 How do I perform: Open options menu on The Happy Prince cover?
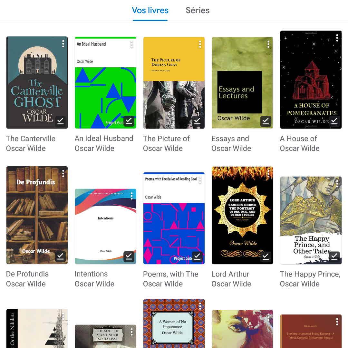(337, 184)
